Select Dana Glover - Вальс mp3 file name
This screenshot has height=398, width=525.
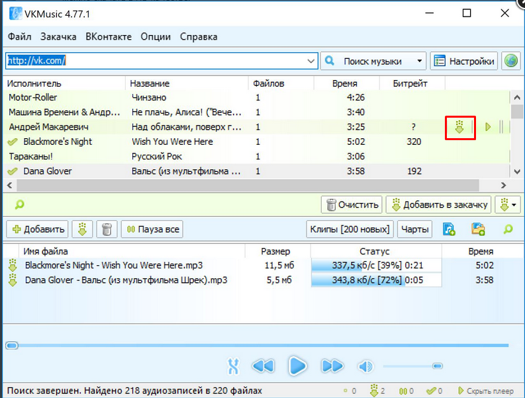126,280
